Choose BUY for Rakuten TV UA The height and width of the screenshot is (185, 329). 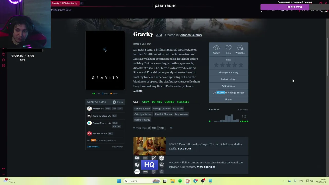(111, 134)
